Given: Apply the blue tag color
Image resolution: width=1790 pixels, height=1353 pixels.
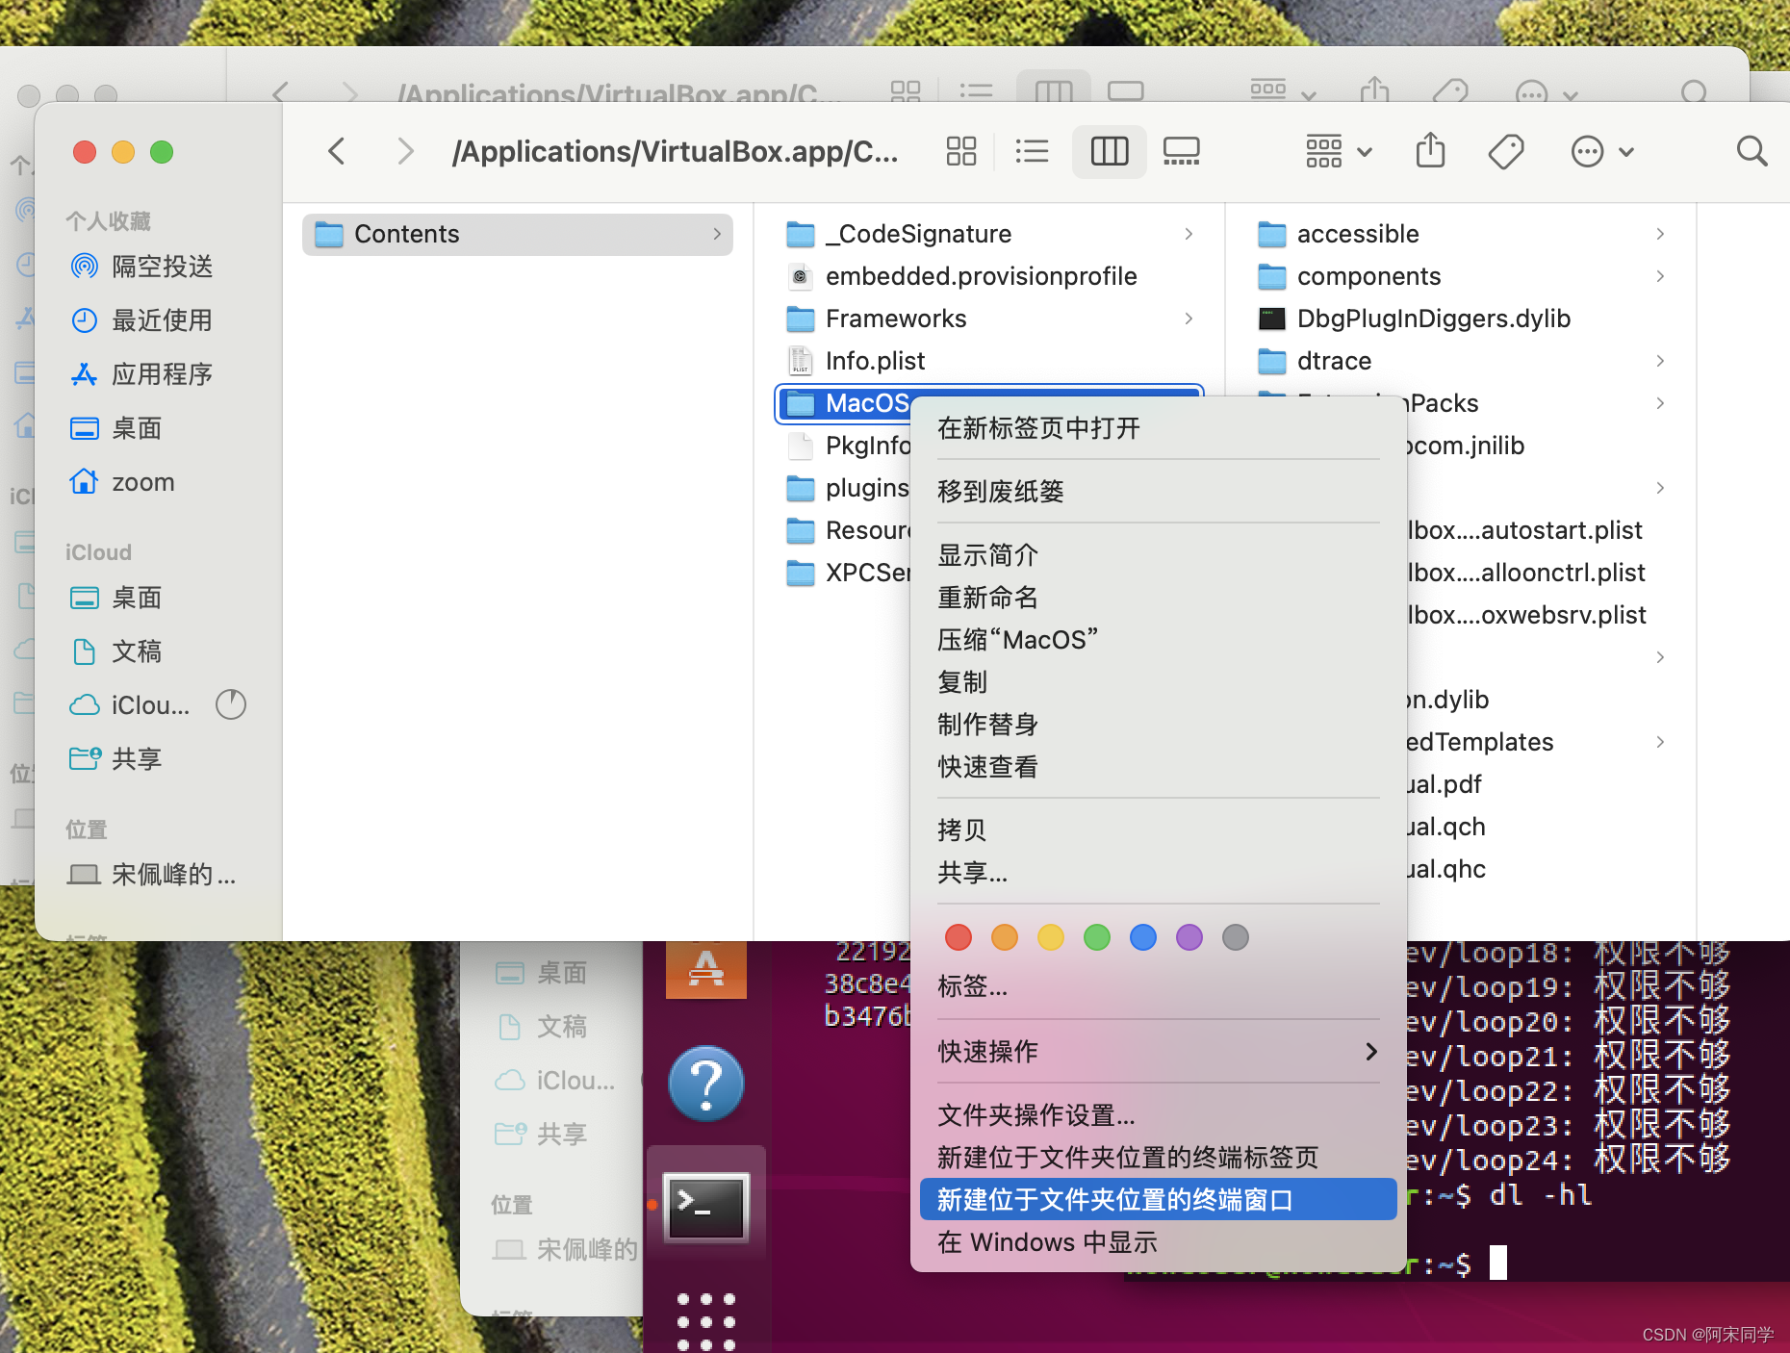Looking at the screenshot, I should coord(1143,937).
